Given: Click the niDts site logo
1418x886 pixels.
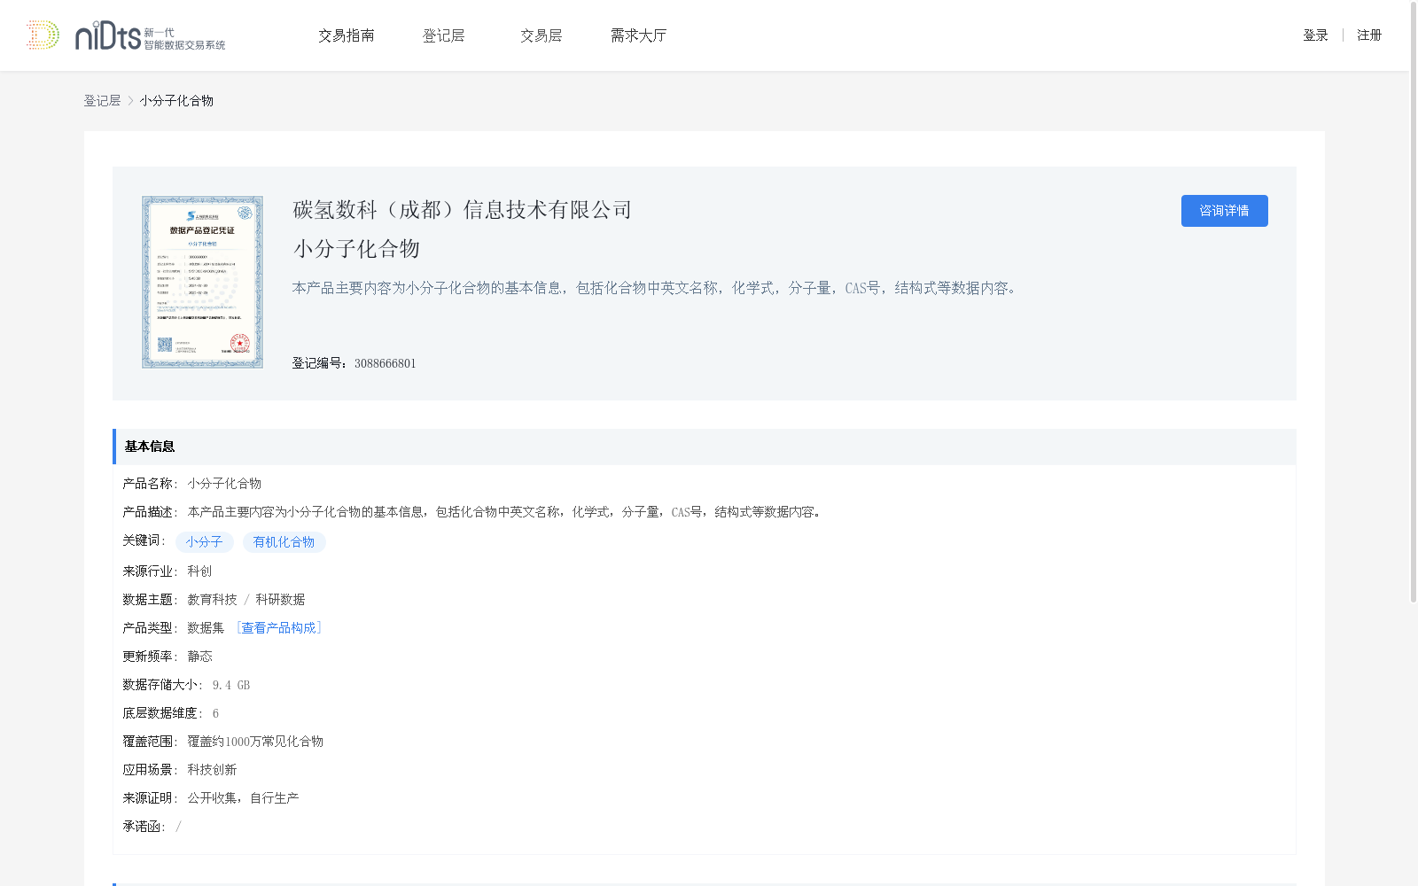Looking at the screenshot, I should [x=126, y=35].
